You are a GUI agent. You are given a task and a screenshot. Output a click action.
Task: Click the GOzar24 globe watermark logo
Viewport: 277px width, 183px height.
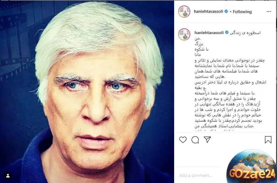(252, 166)
